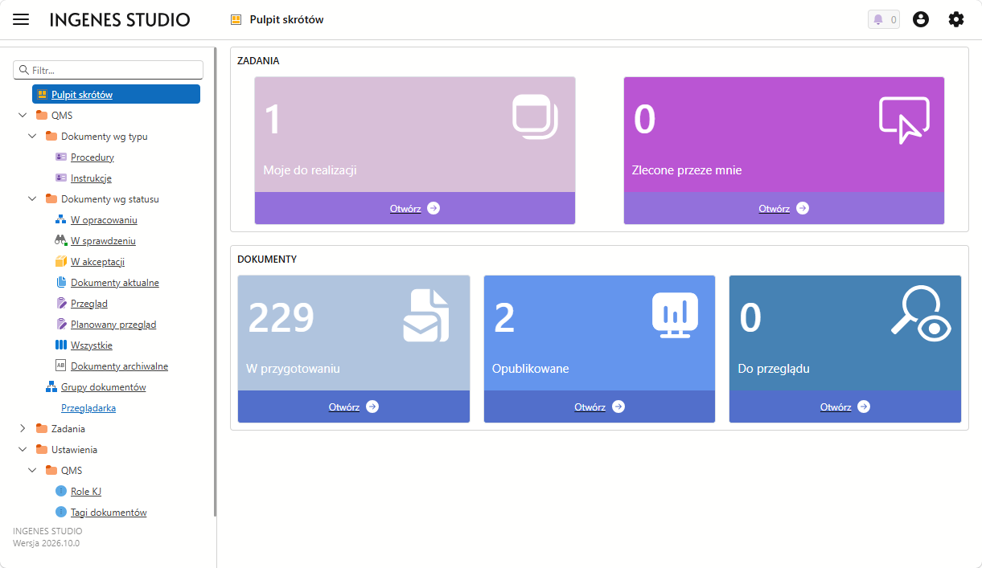982x568 pixels.
Task: Open the user account icon
Action: click(921, 19)
